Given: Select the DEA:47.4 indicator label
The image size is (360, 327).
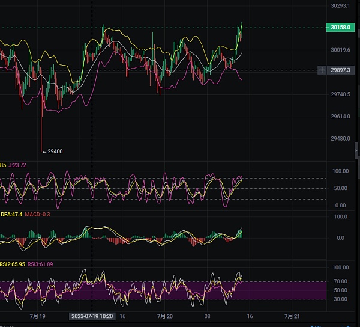Looking at the screenshot, I should click(x=11, y=215).
